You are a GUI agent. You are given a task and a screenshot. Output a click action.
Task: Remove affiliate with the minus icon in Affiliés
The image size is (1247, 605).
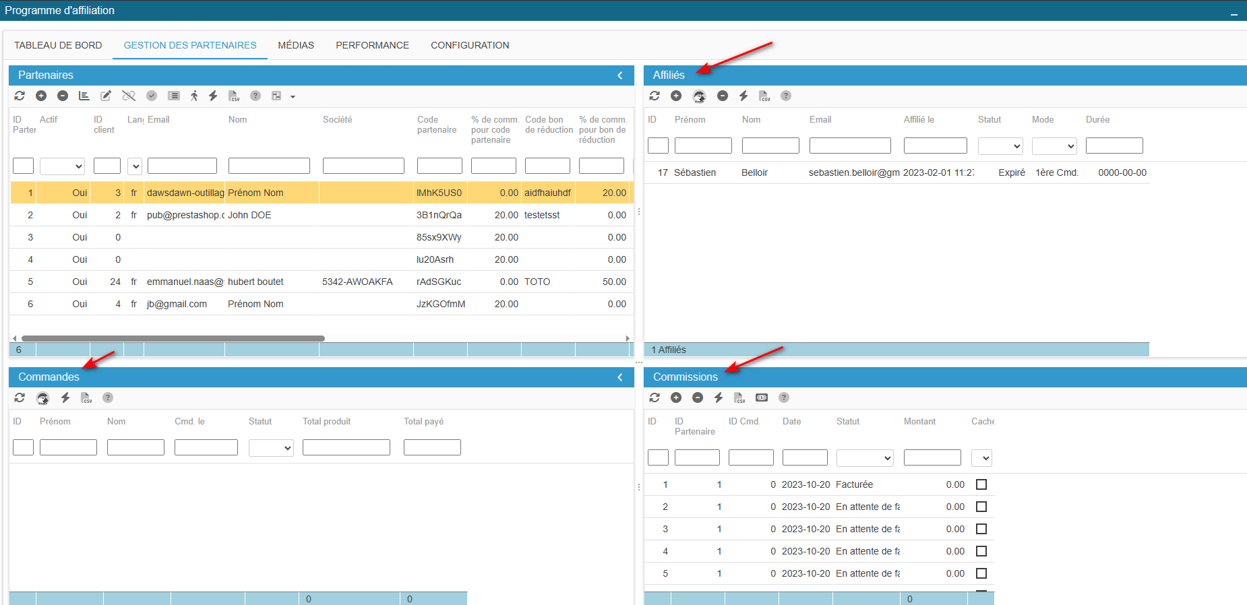pos(723,96)
